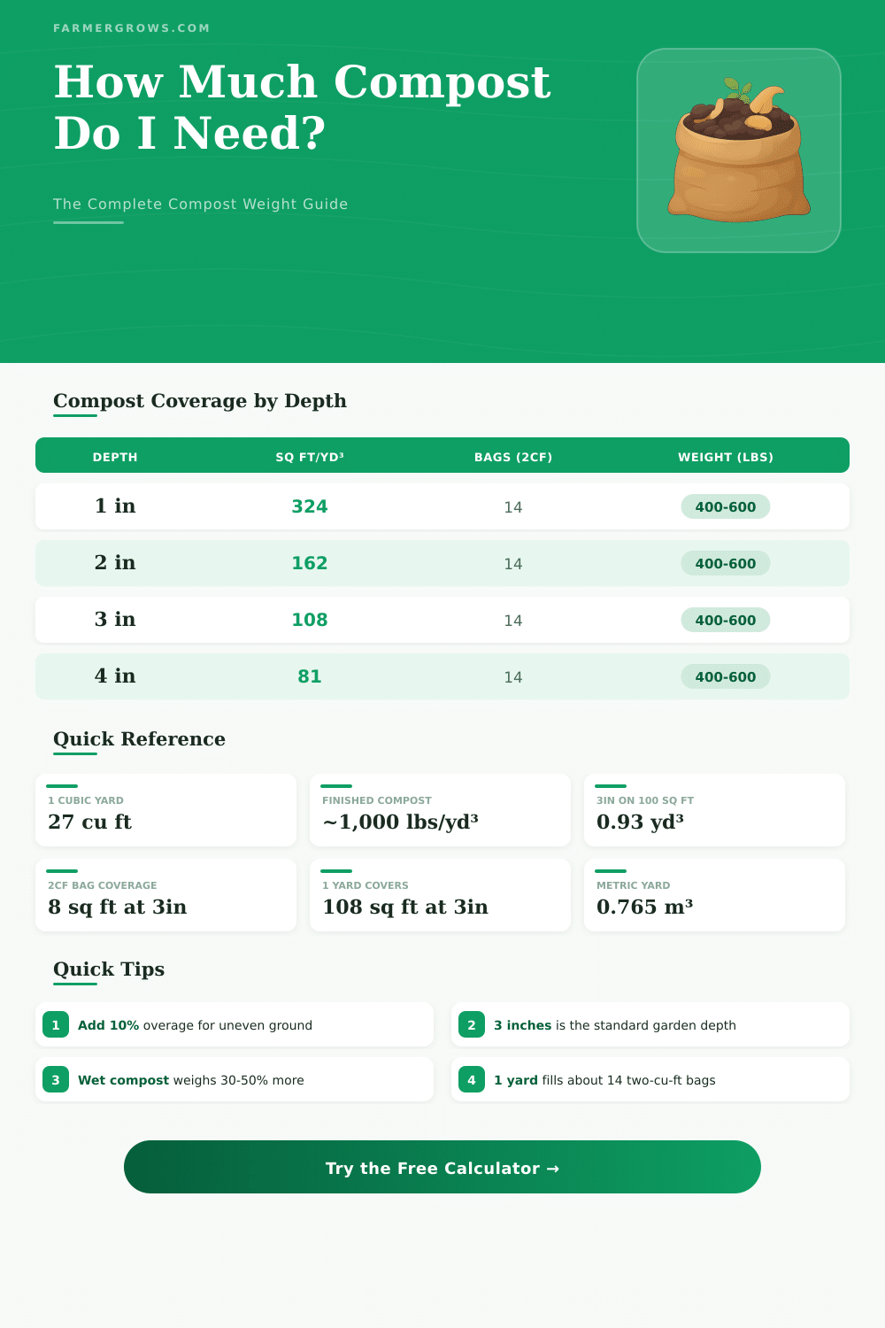Image resolution: width=885 pixels, height=1328 pixels.
Task: Select the 400-600 weight pill for 1 in
Action: (x=726, y=506)
